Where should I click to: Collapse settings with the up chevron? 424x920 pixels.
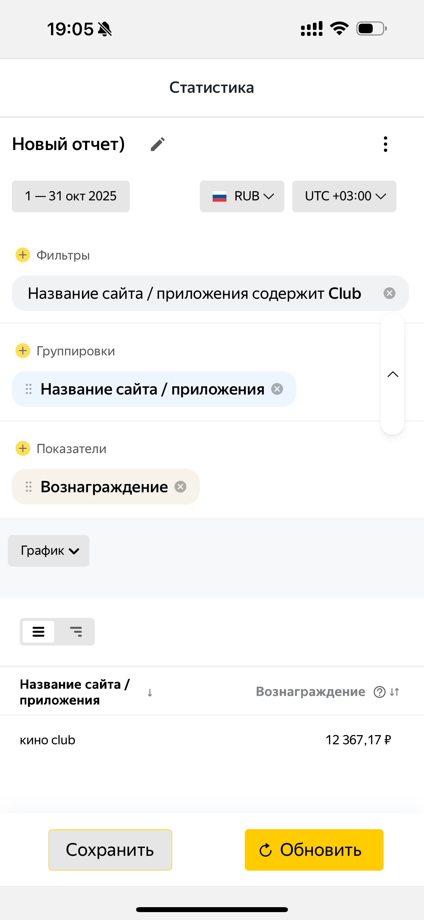tap(392, 374)
